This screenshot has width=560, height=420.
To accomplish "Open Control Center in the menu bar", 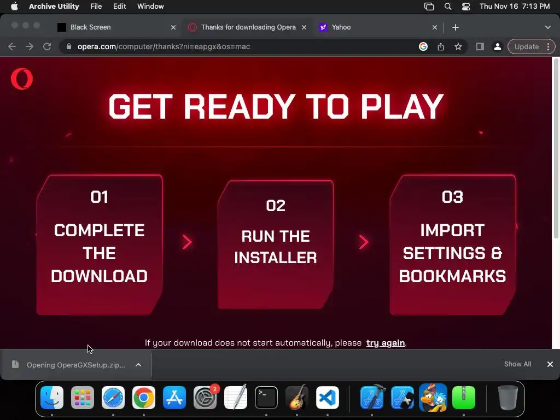I will click(x=466, y=7).
